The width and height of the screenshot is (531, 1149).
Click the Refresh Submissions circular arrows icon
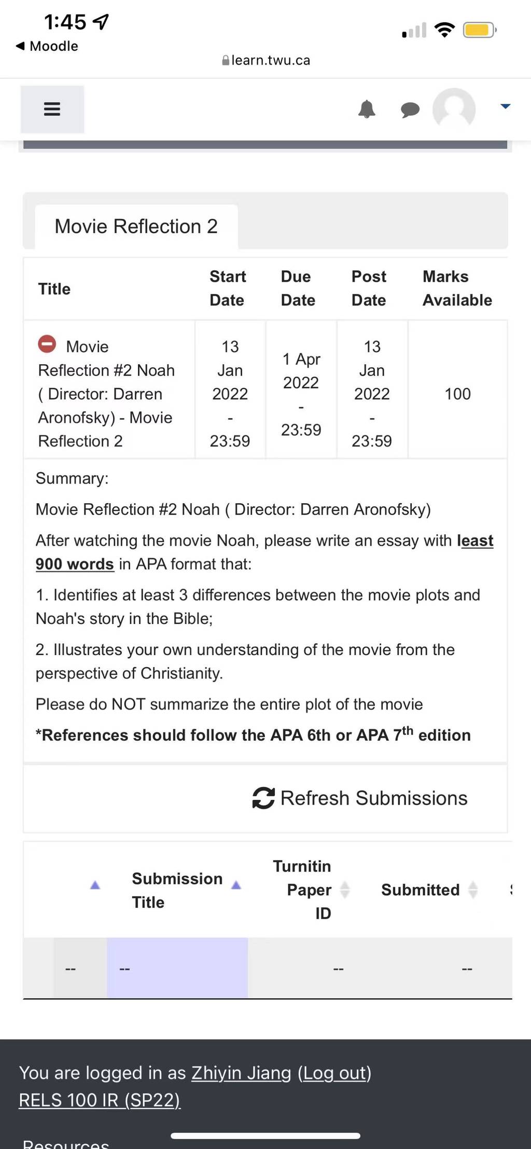[x=263, y=798]
